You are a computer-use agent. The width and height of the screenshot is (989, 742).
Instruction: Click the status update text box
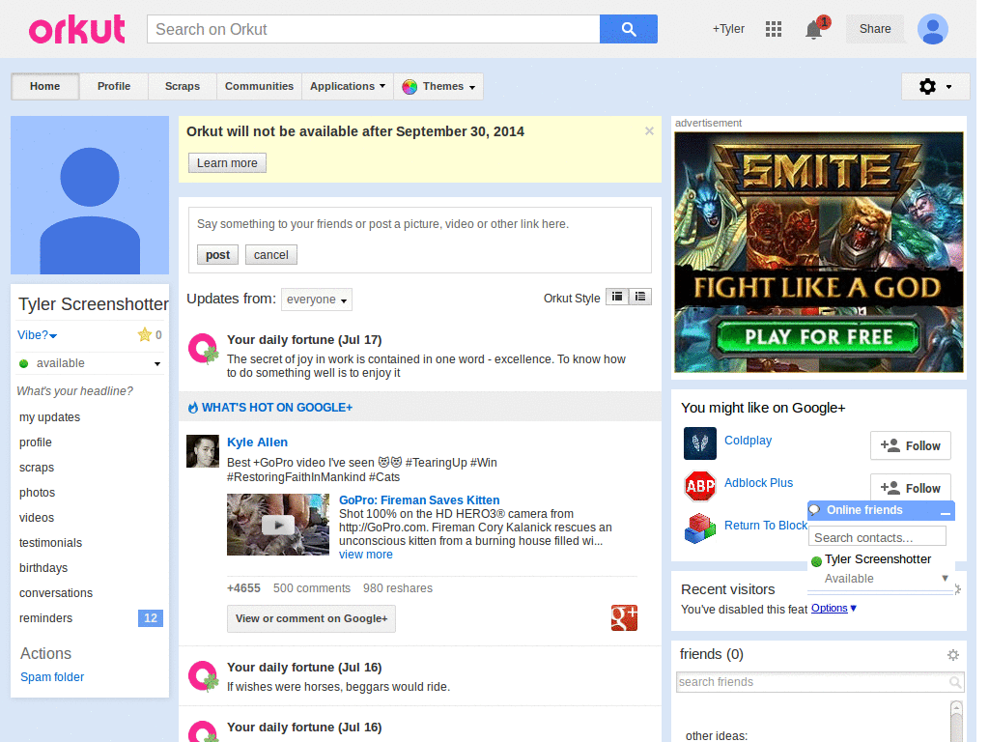419,224
